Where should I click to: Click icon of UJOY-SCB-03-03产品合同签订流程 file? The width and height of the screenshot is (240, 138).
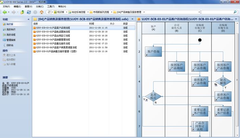35,36
